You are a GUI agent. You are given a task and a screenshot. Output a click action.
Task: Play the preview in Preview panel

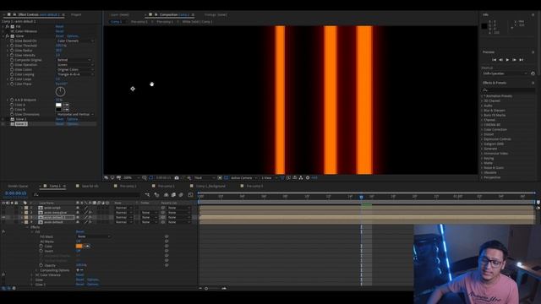point(507,60)
